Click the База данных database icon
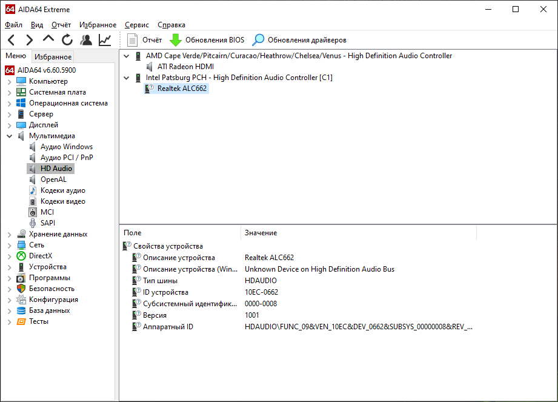Viewport: 558px width, 402px height. click(x=21, y=310)
